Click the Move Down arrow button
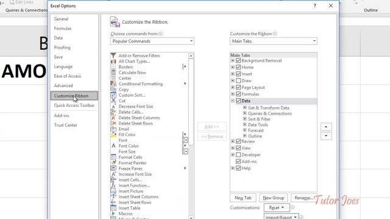390x219 pixels. tap(326, 136)
